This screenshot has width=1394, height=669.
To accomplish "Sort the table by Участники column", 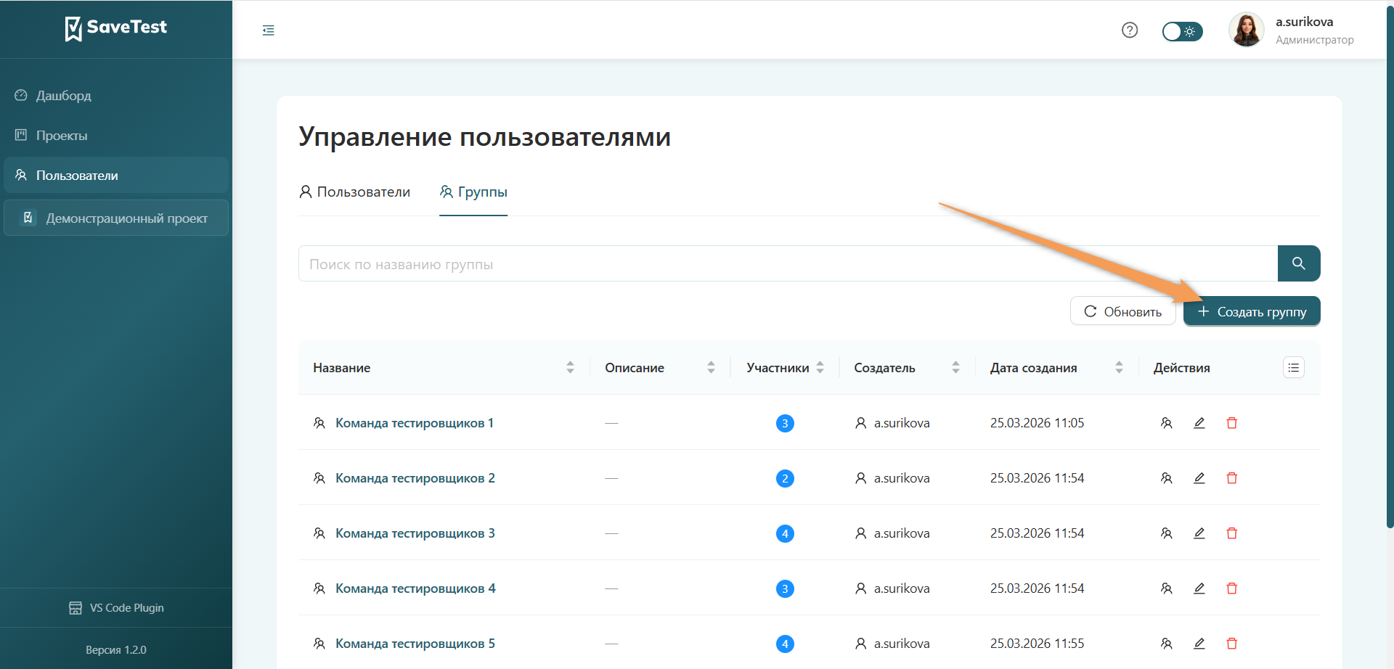I will pos(820,367).
